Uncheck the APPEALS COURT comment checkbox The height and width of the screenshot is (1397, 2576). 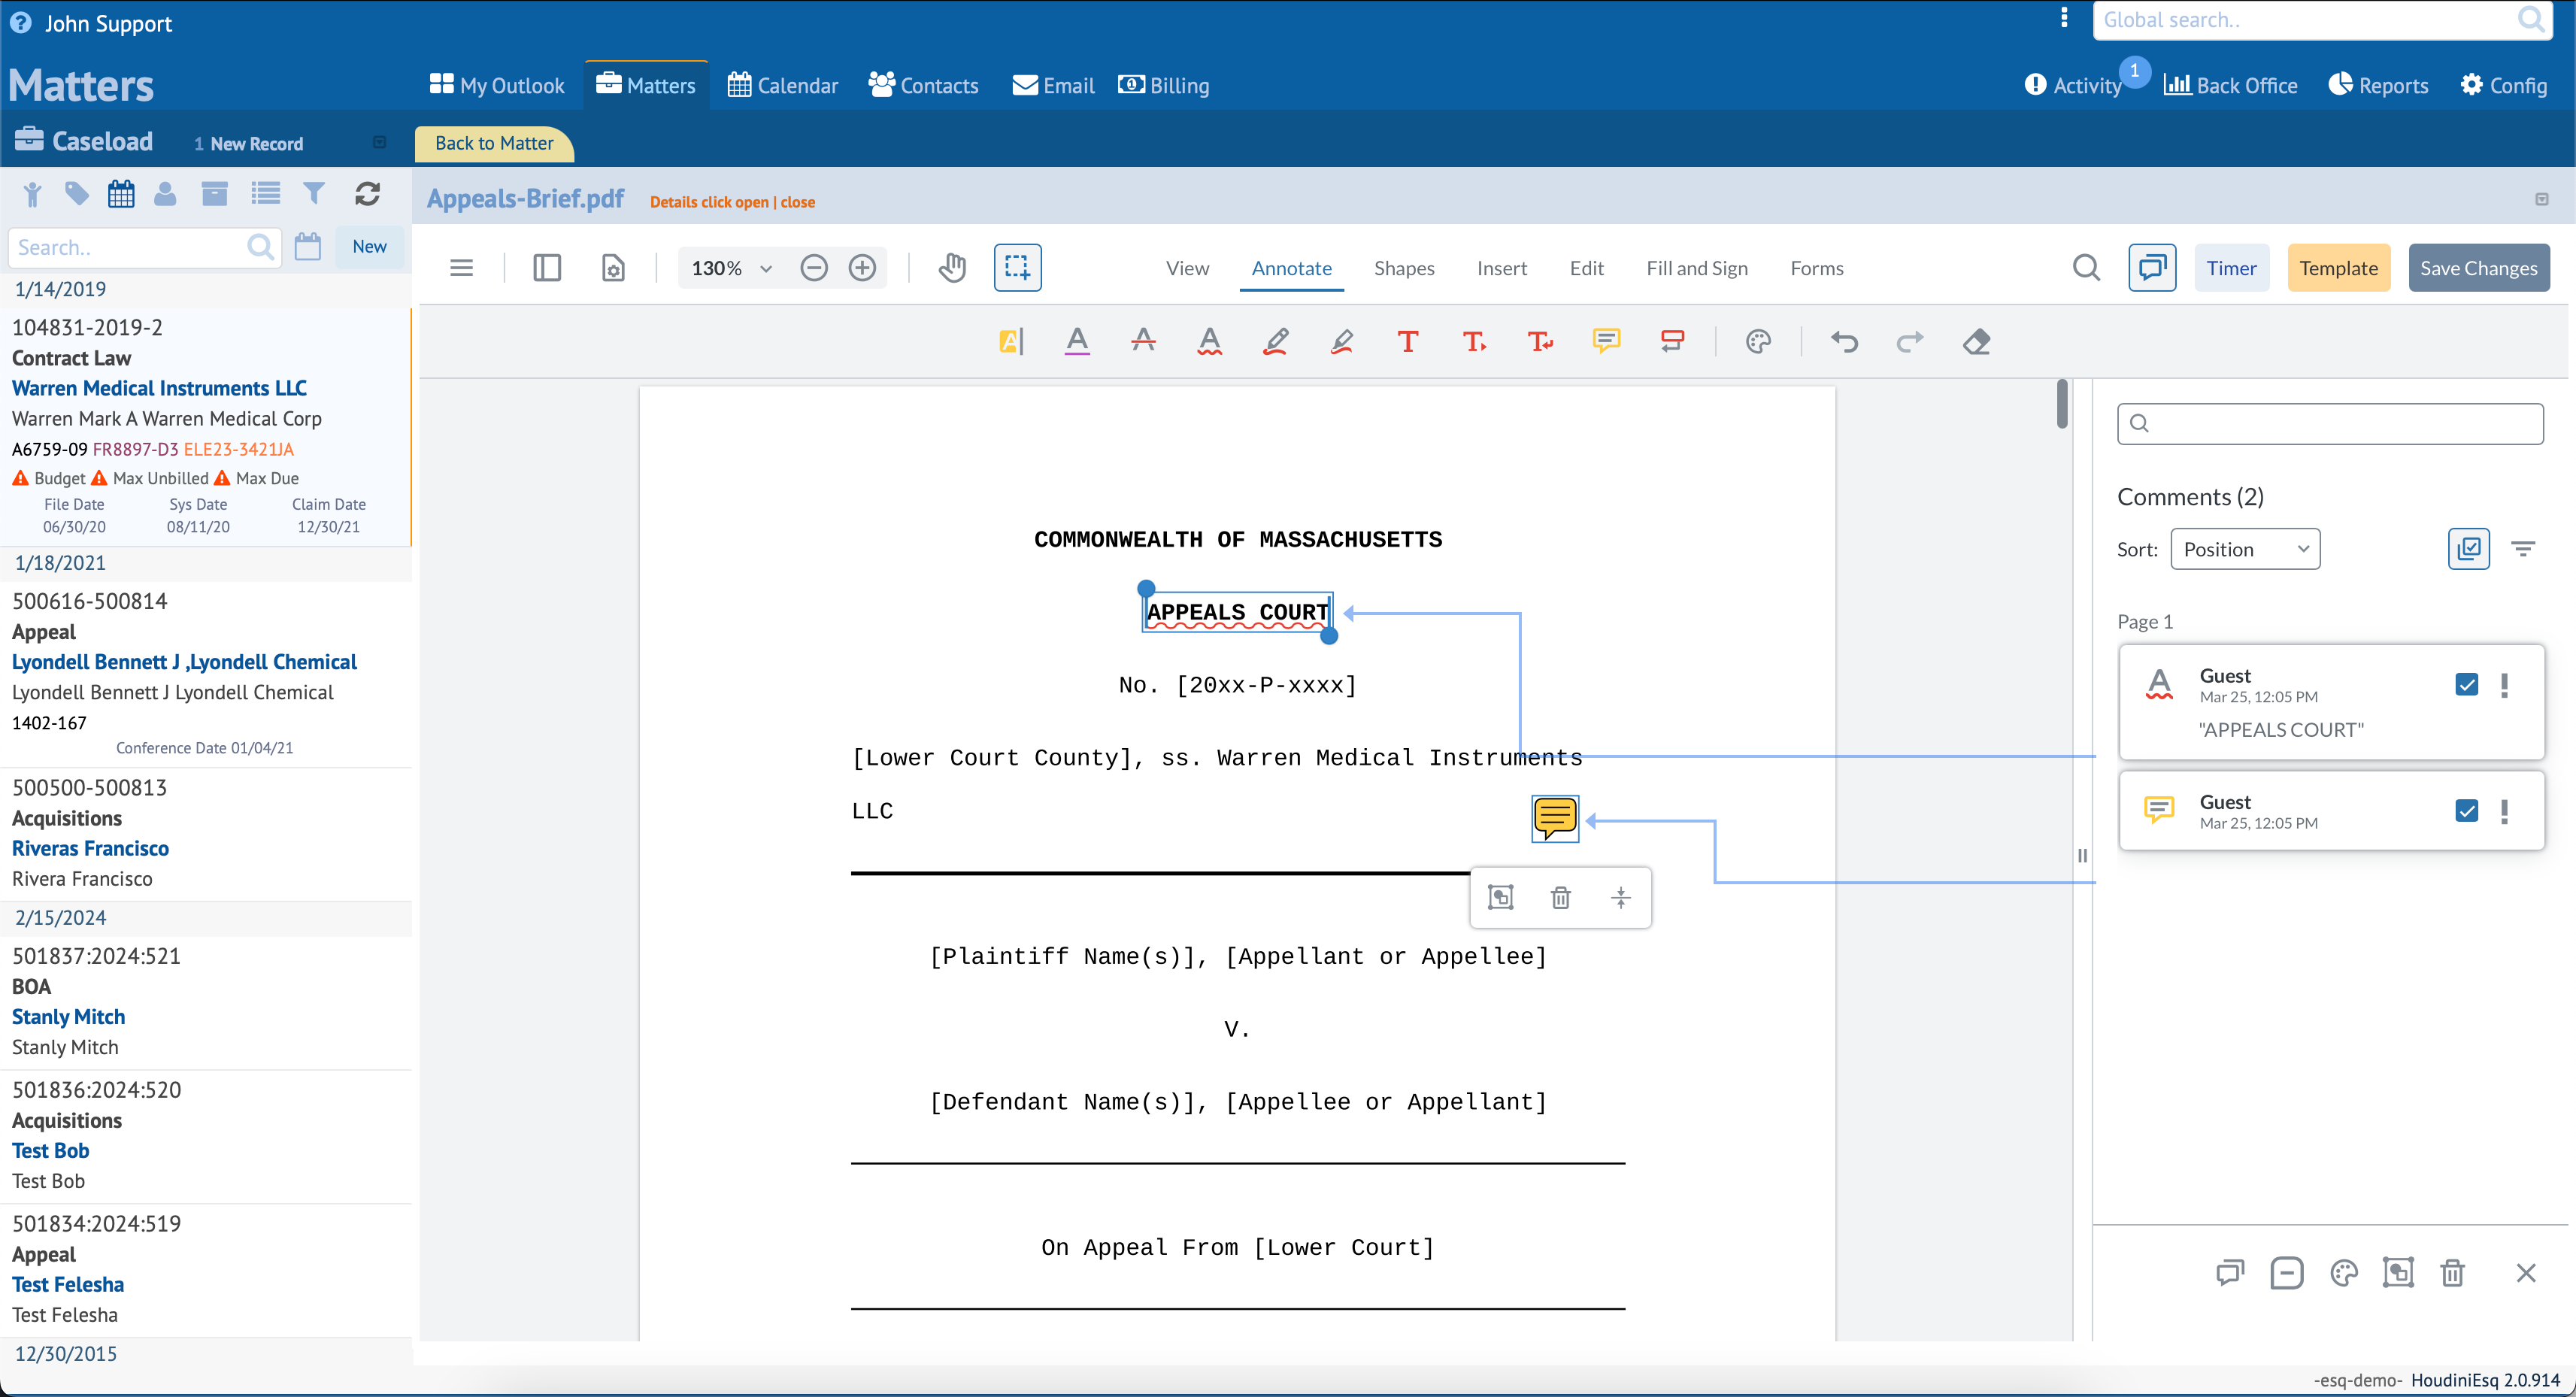click(2466, 685)
